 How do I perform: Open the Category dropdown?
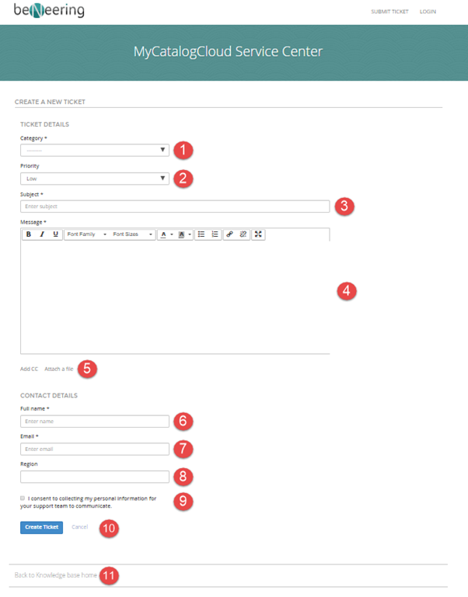95,150
